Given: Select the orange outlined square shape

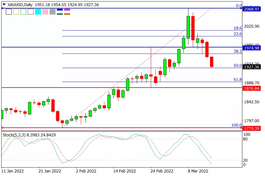Looking at the screenshot, I should 16,12.
